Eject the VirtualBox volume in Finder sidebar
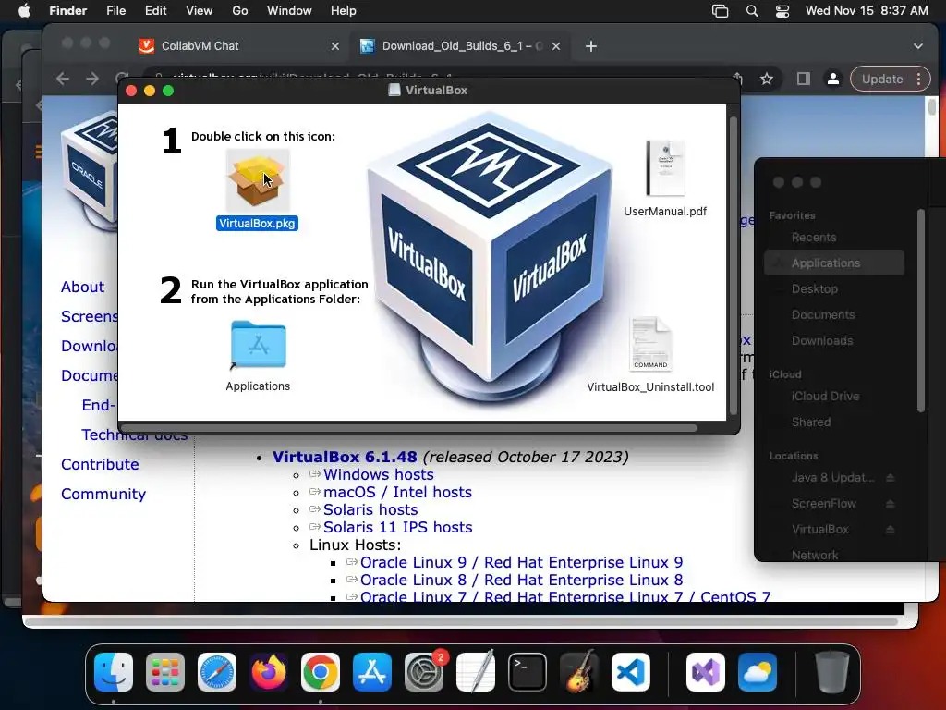946x710 pixels. [x=891, y=530]
